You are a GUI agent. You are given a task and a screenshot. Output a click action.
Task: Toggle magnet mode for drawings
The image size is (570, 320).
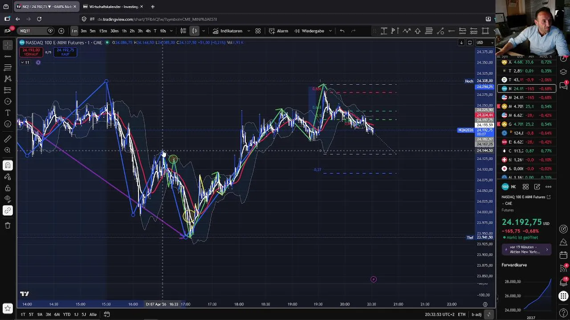(8, 165)
